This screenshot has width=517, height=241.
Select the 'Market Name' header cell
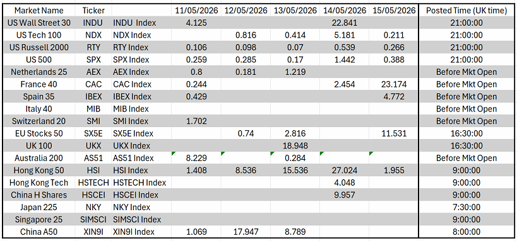click(39, 11)
